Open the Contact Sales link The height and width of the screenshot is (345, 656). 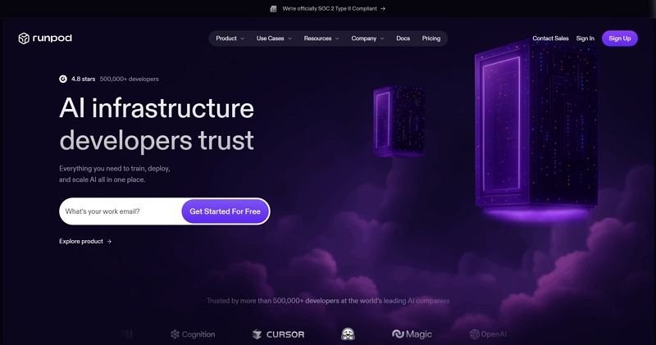(550, 39)
